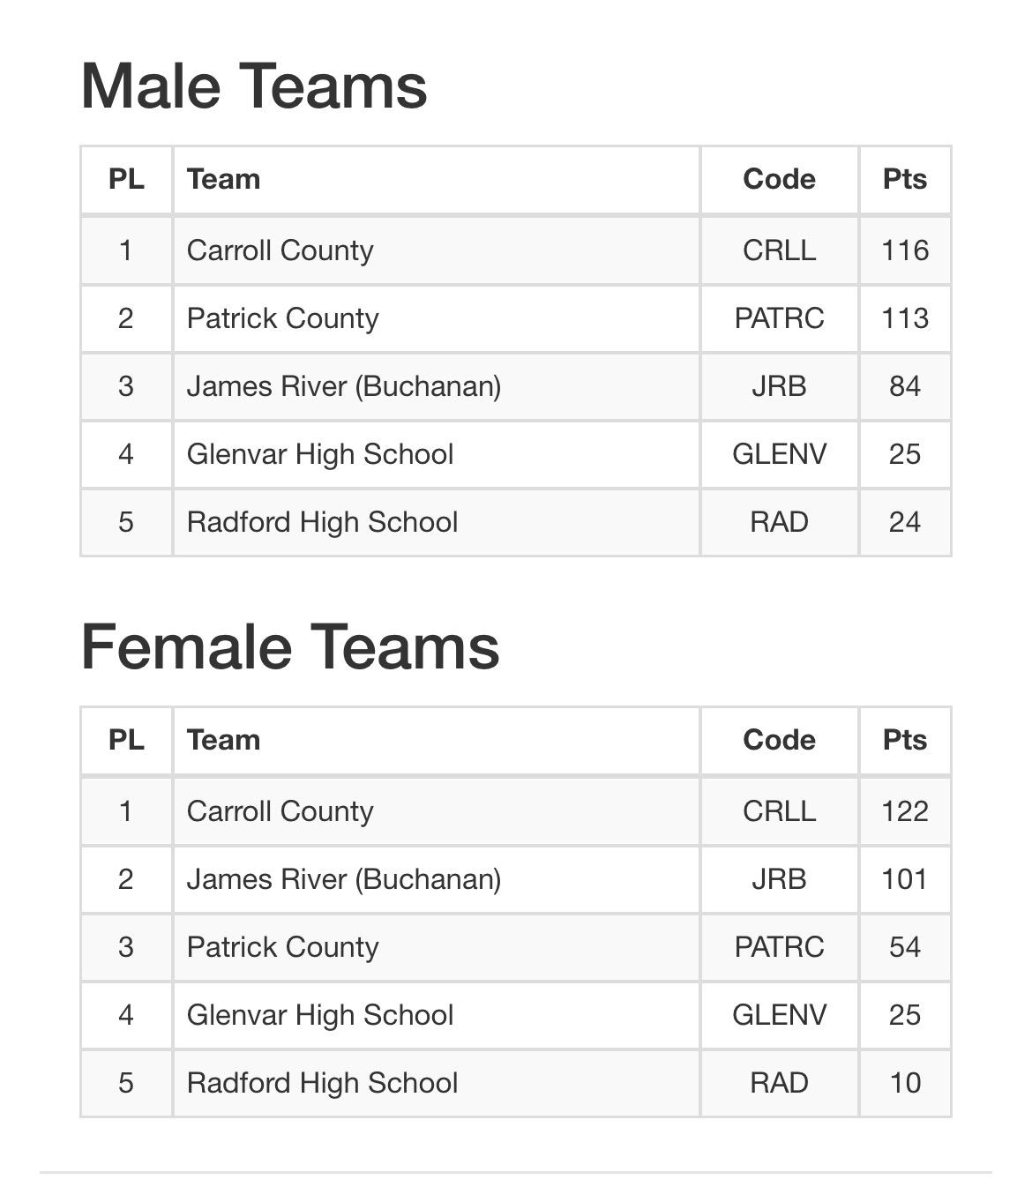Click Carroll County in Female Teams table
The image size is (1032, 1202).
(x=280, y=811)
